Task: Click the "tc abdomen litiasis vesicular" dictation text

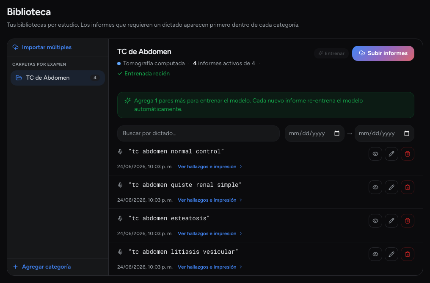Action: (183, 252)
